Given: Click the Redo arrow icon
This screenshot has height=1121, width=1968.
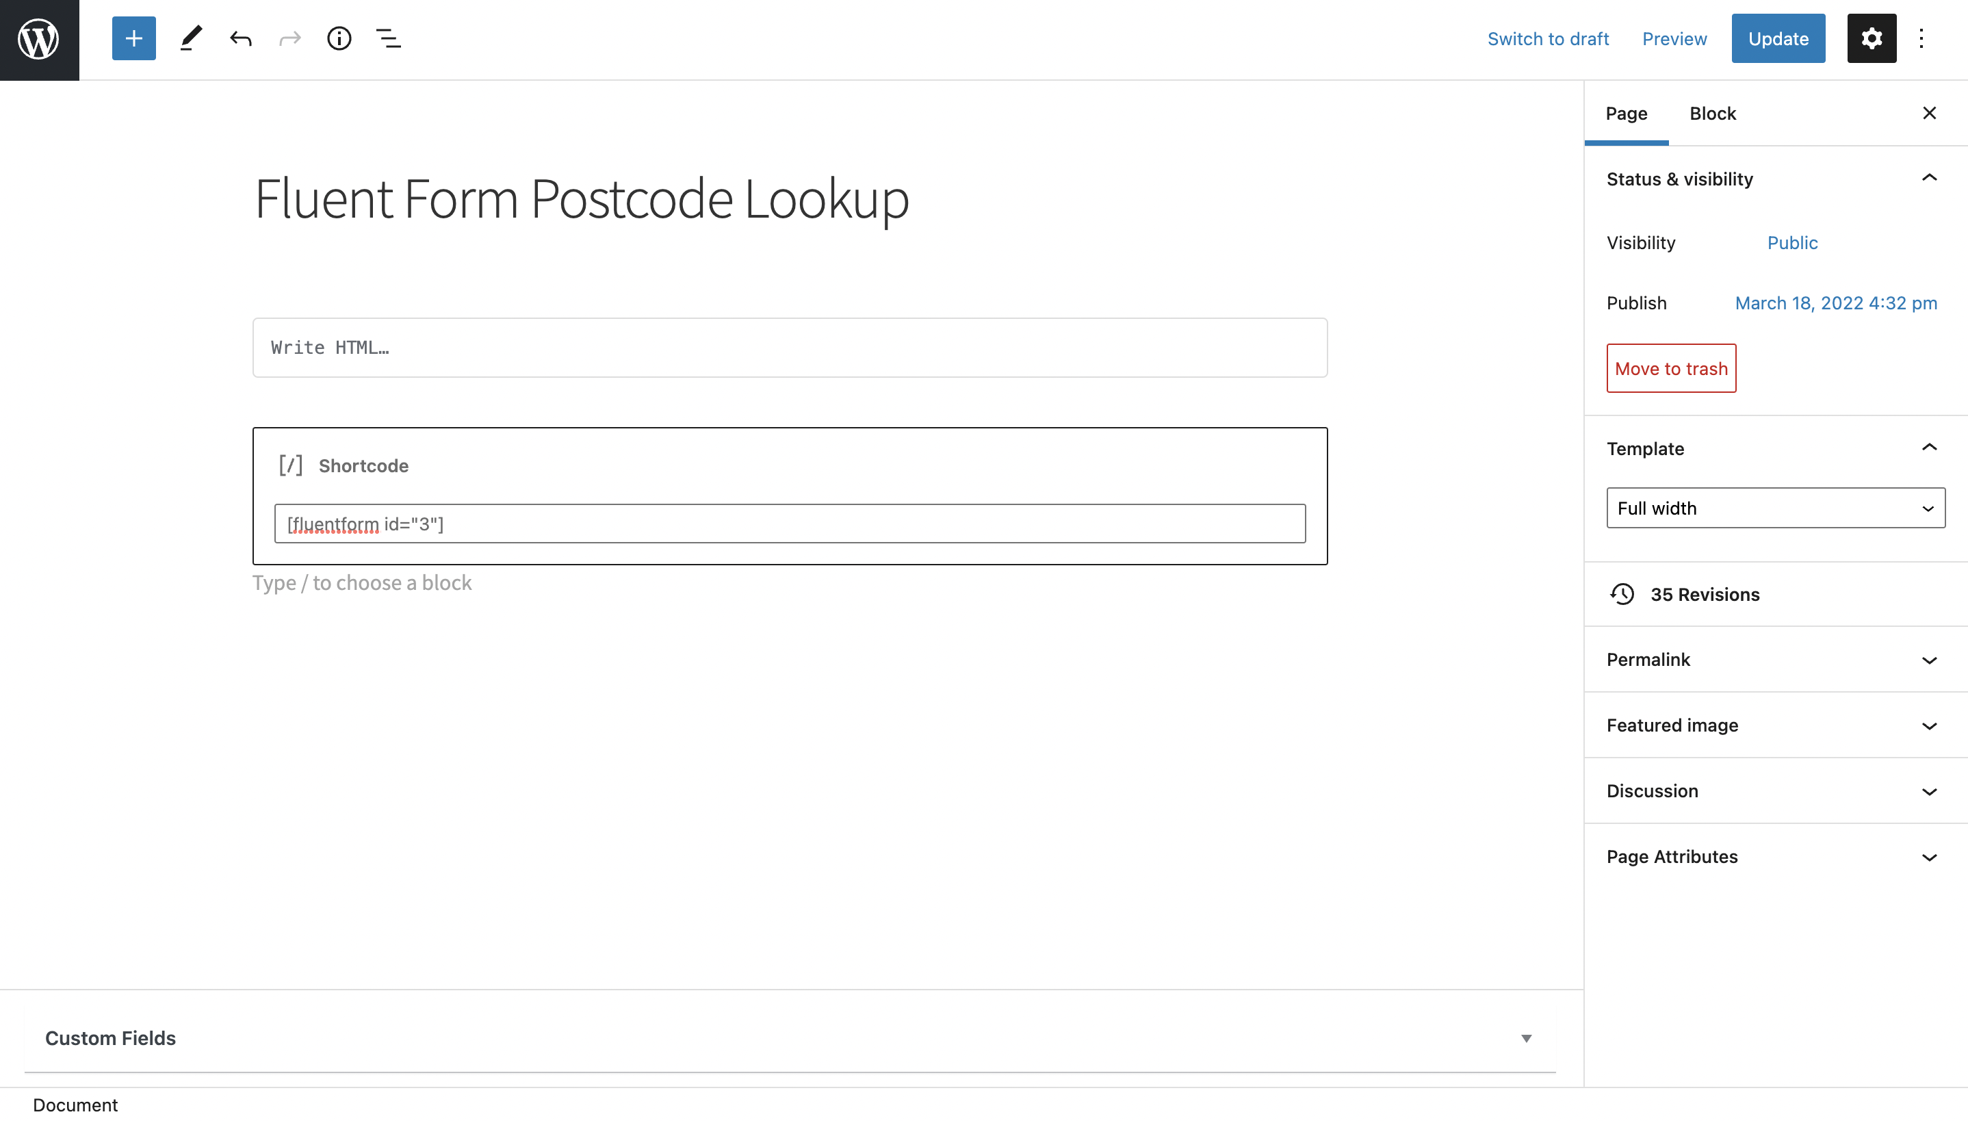Looking at the screenshot, I should [x=289, y=38].
